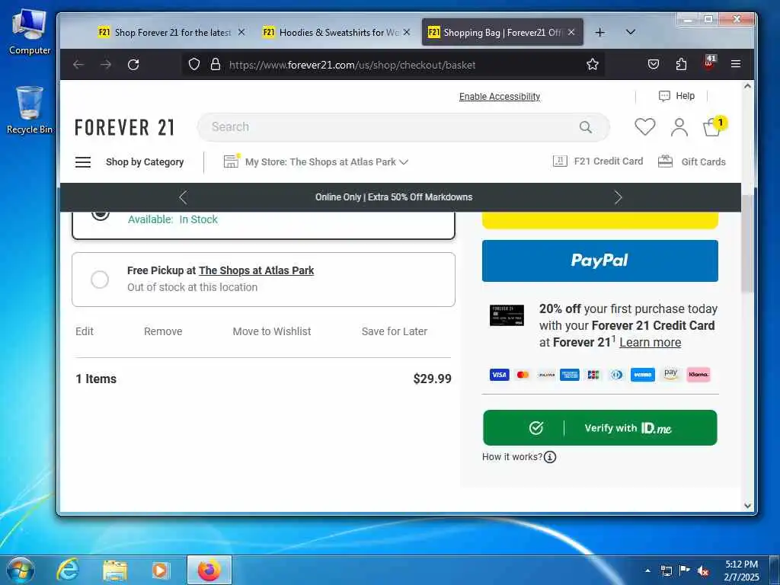The height and width of the screenshot is (585, 780).
Task: Click the Forever 21 credit card image
Action: point(507,315)
